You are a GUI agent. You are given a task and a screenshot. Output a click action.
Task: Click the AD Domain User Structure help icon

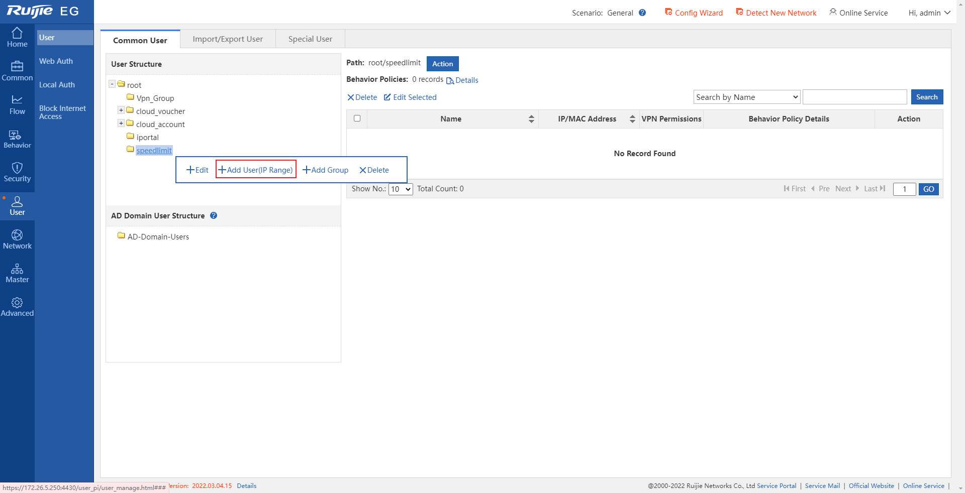pos(214,215)
